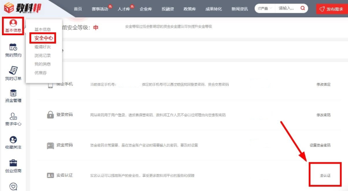Open 我的订单 in the sidebar
This screenshot has width=348, height=191.
pyautogui.click(x=13, y=73)
